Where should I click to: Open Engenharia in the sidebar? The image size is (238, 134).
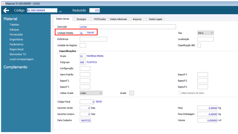coord(16,40)
